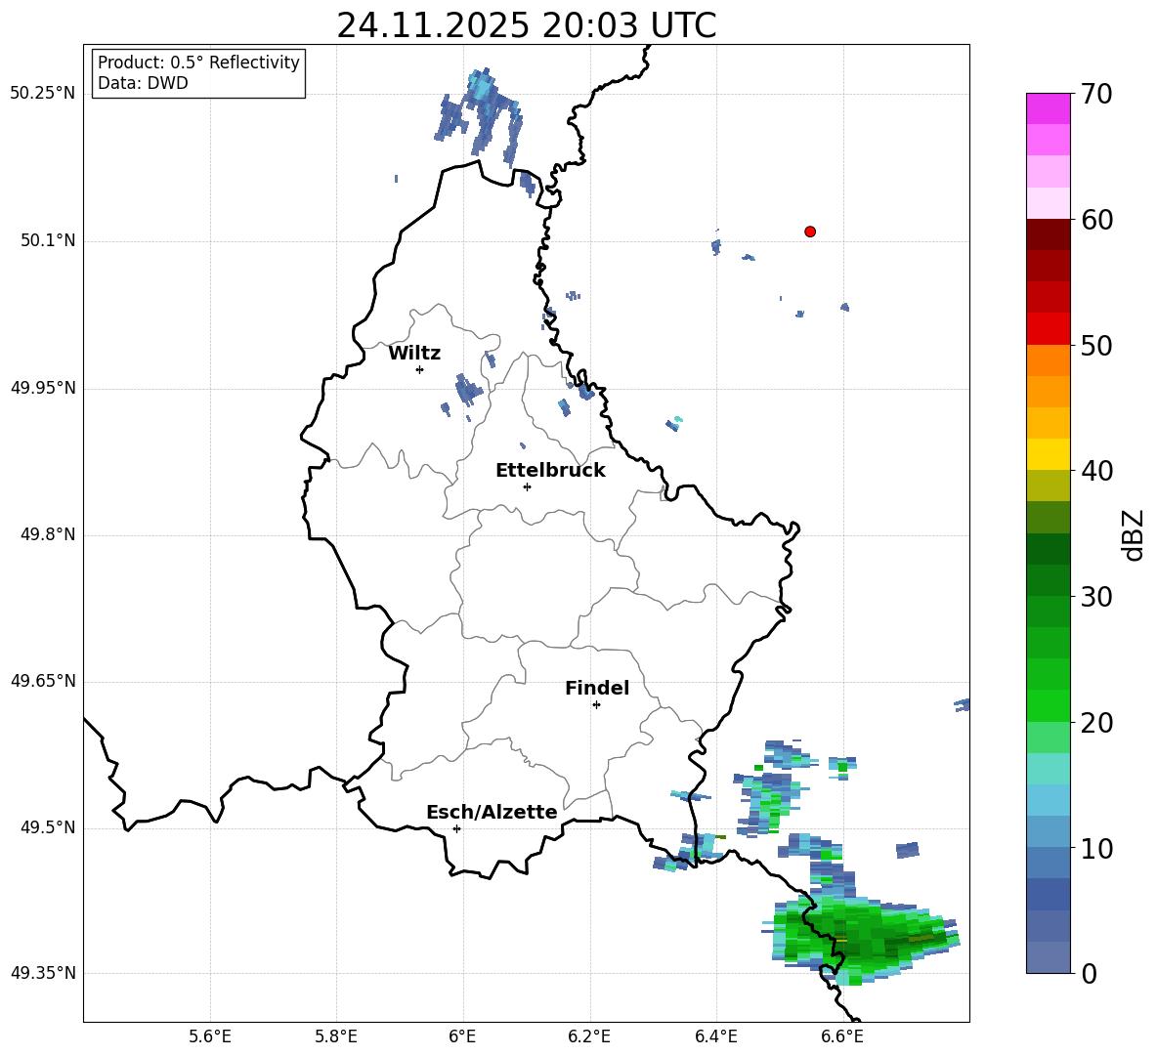Click the 6.4°E longitude label

click(715, 1037)
